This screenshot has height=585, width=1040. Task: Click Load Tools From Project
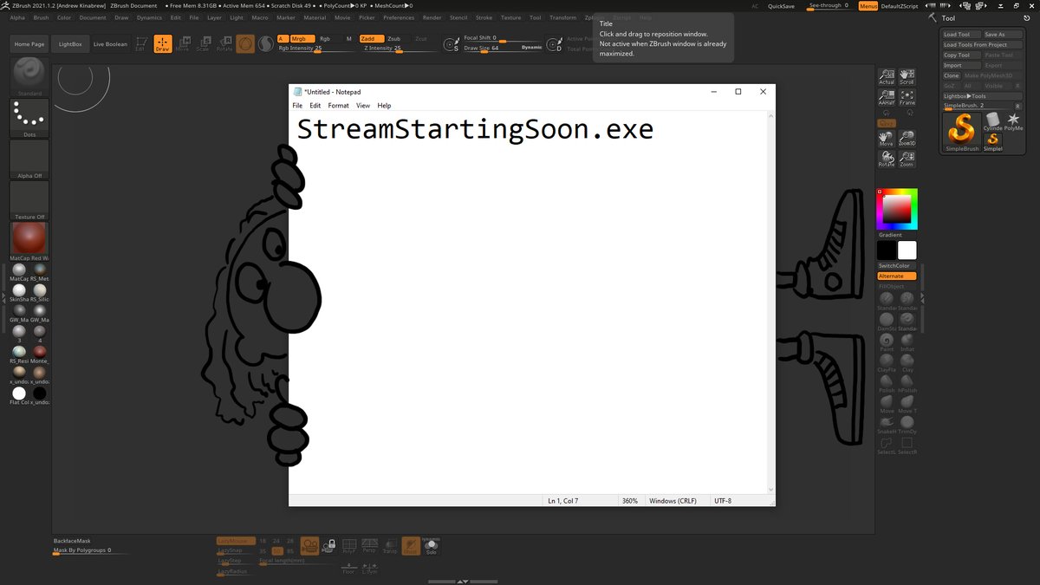(983, 45)
